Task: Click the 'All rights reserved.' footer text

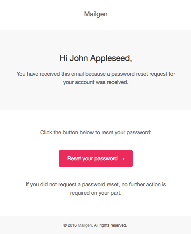Action: pos(110,225)
